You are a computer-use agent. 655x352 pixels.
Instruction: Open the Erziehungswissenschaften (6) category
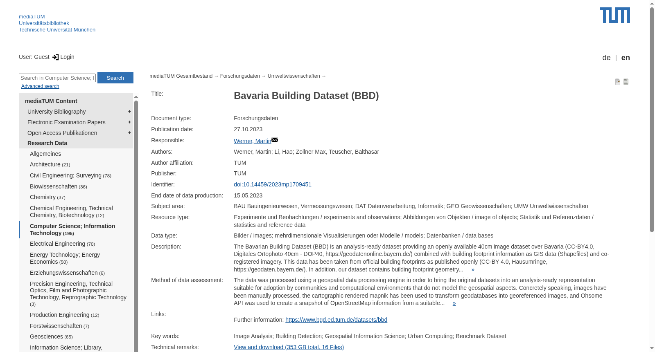pos(67,273)
